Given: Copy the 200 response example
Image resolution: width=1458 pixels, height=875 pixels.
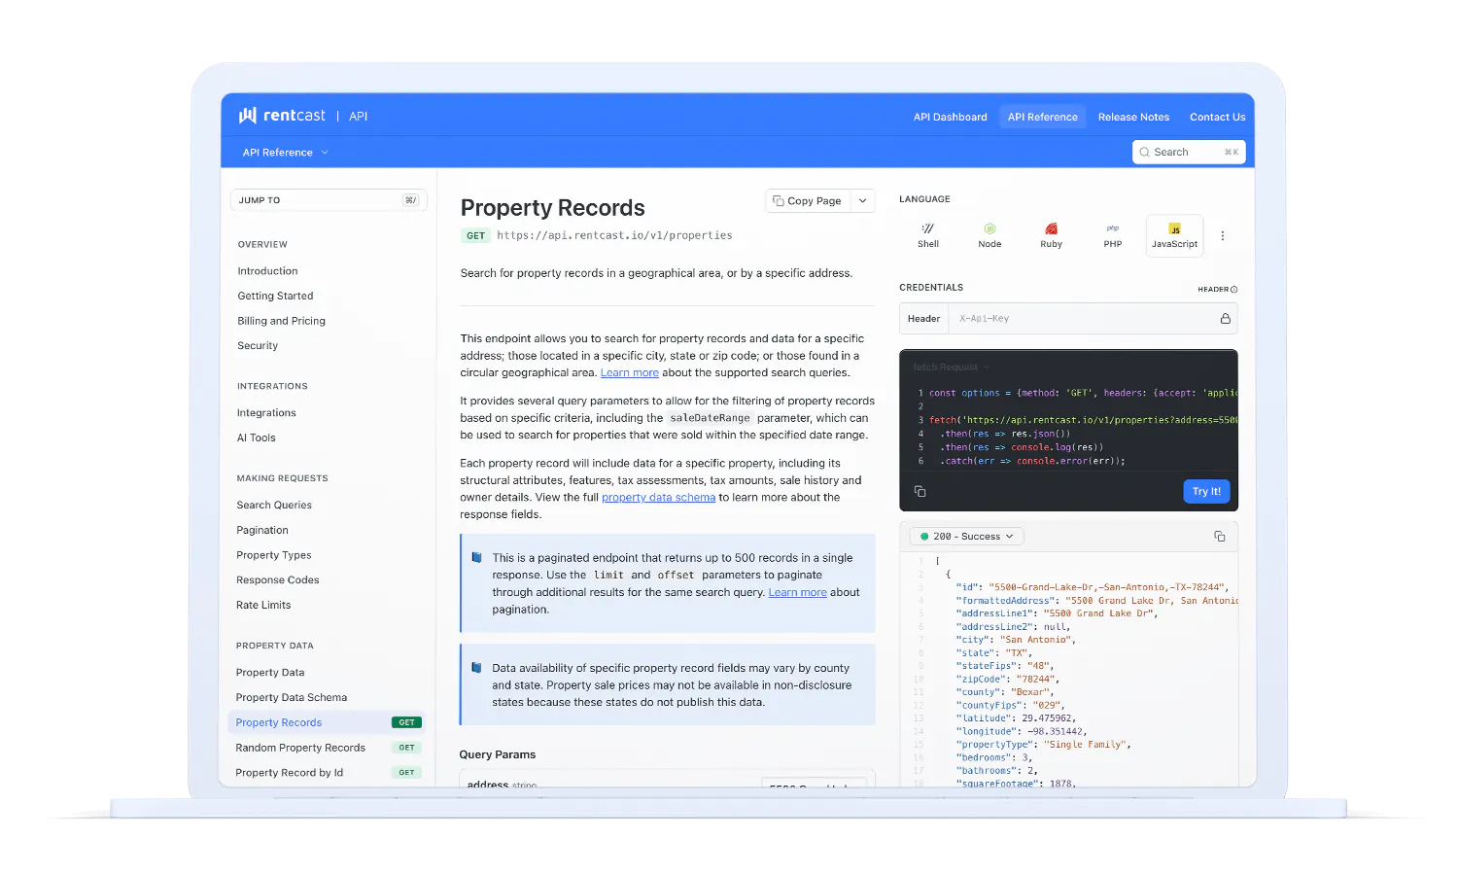Looking at the screenshot, I should (x=1220, y=537).
